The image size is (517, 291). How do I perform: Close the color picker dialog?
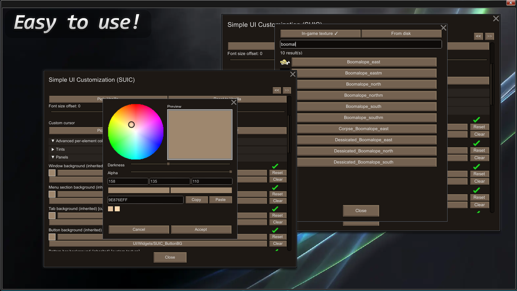pyautogui.click(x=234, y=102)
